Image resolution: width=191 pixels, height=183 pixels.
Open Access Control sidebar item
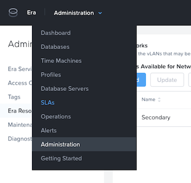pyautogui.click(x=20, y=83)
